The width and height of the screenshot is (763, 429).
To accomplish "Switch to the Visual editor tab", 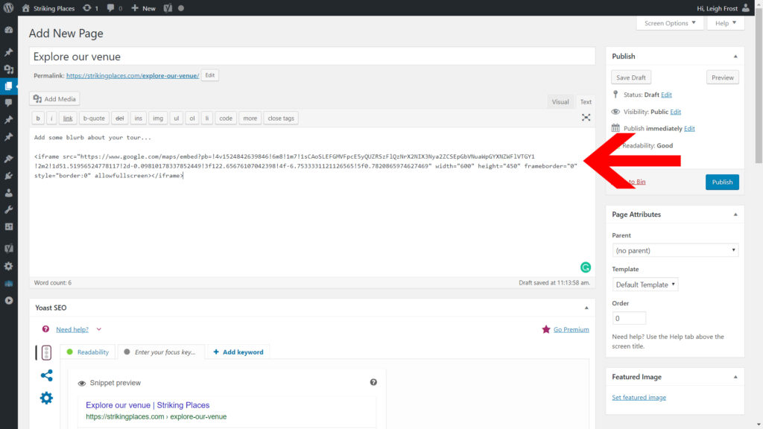I will pos(560,102).
